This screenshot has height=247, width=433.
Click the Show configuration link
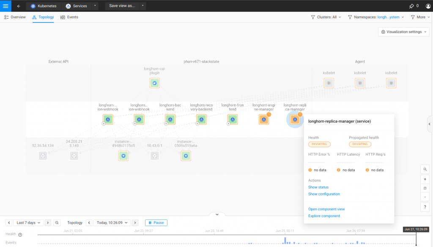point(324,194)
